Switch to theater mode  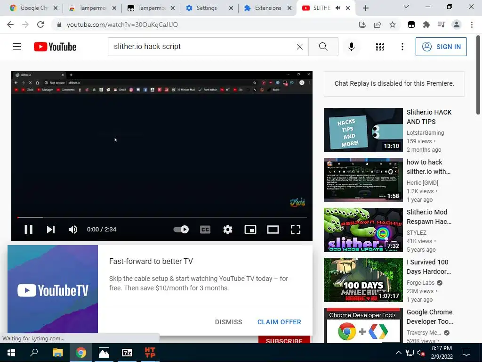(273, 230)
